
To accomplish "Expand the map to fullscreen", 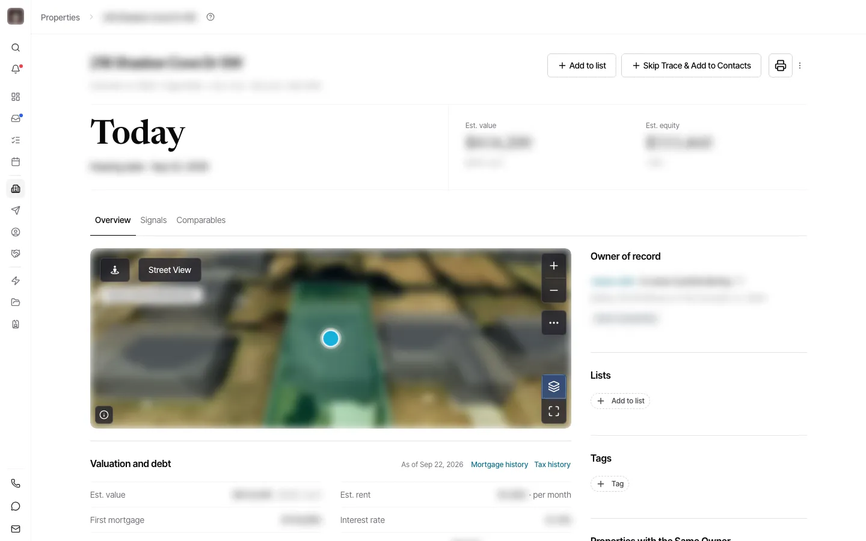I will pos(554,411).
